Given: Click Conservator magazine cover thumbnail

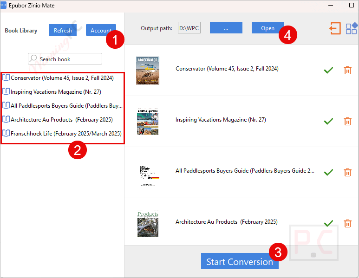Looking at the screenshot, I should [x=148, y=71].
